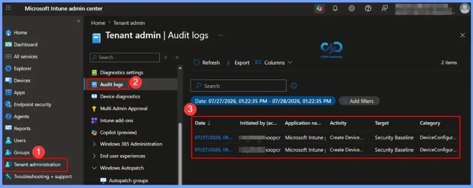Collapse the Tenant admin side menu
The image size is (473, 188).
(177, 57)
